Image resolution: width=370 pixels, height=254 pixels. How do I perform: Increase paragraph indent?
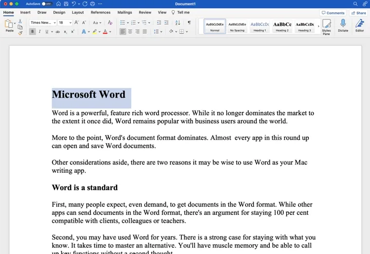[166, 23]
